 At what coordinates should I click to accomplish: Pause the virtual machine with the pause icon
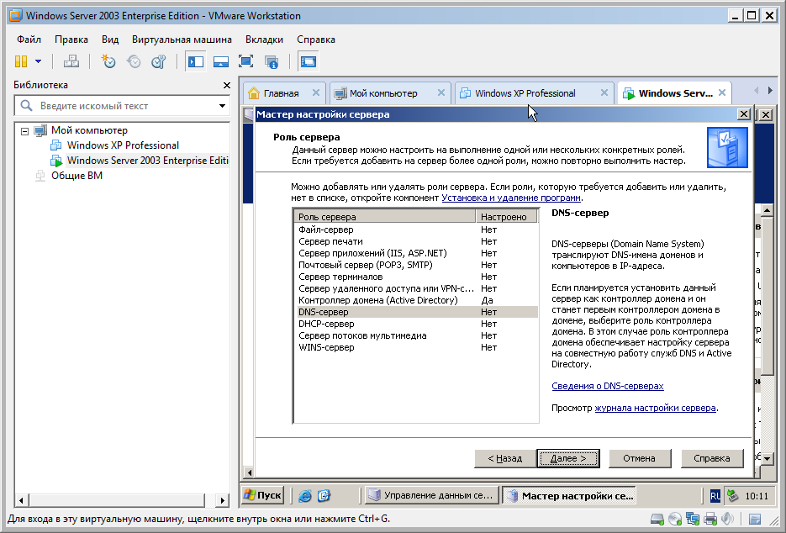(x=21, y=61)
